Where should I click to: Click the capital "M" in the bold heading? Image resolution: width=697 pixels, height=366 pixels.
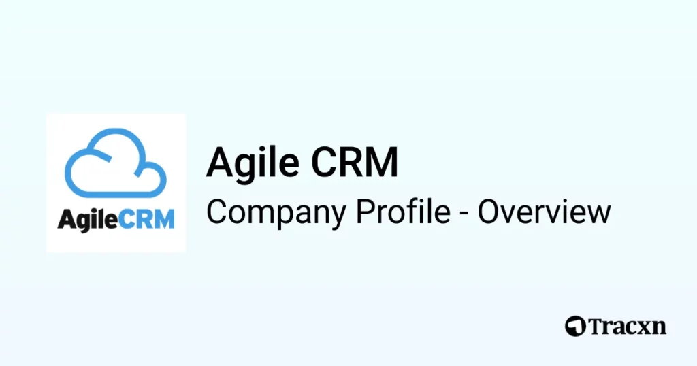click(383, 163)
